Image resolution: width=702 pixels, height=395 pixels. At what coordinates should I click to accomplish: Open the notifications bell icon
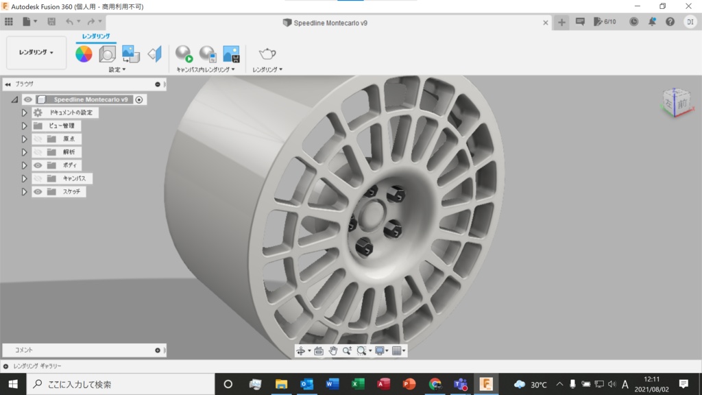coord(652,22)
